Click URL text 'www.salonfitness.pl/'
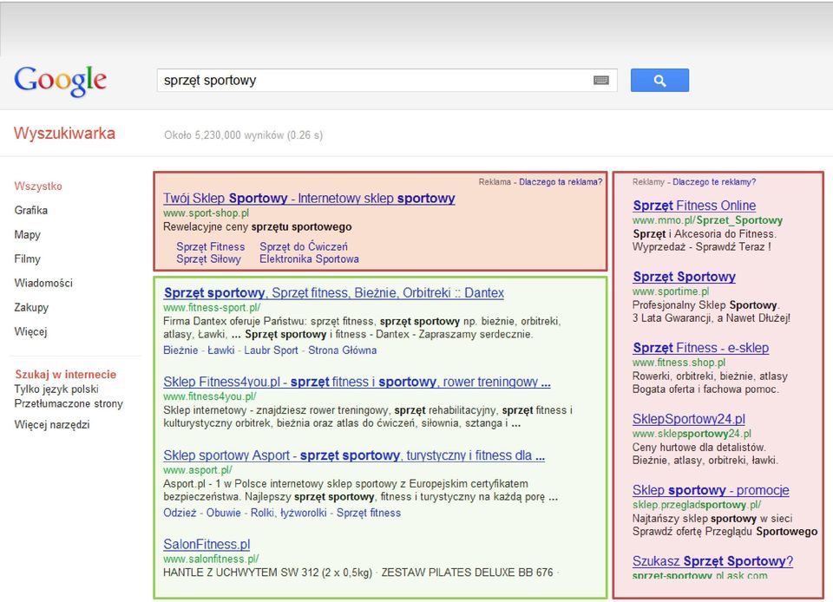833x602 pixels. (x=211, y=559)
